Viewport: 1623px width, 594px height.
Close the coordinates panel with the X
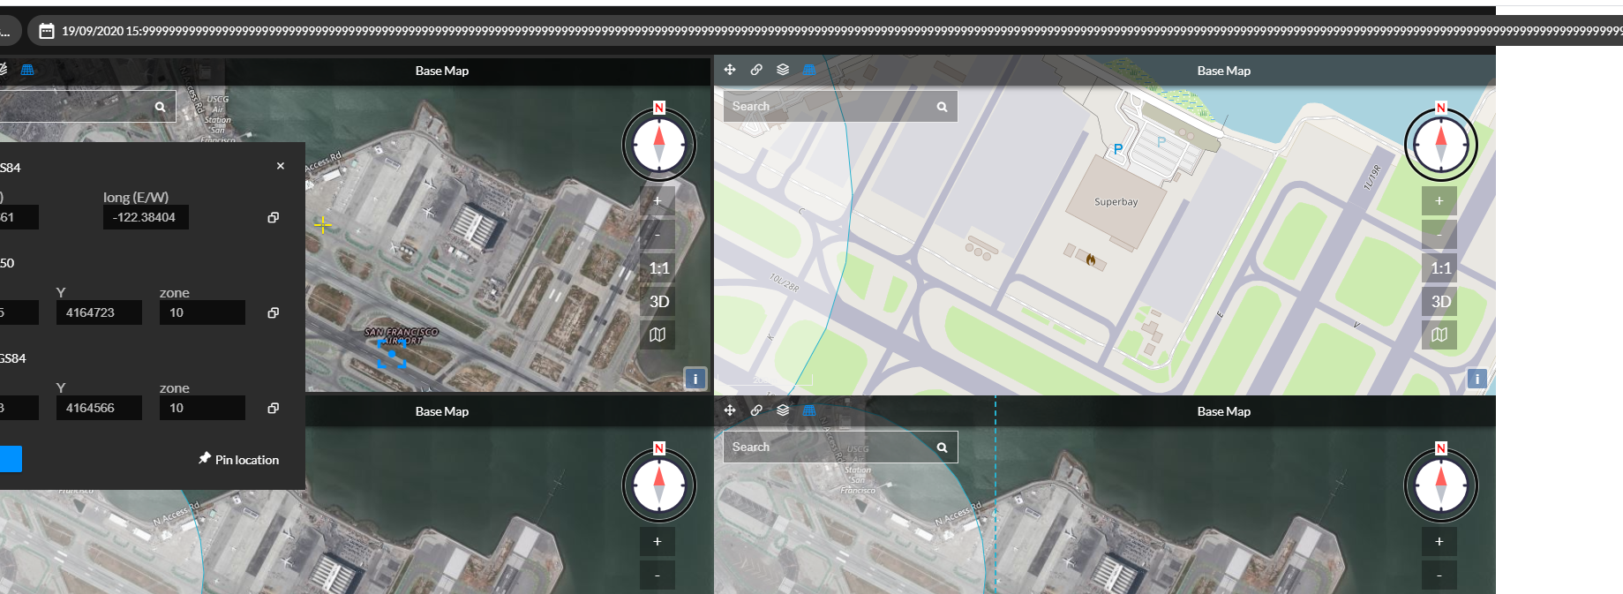281,166
